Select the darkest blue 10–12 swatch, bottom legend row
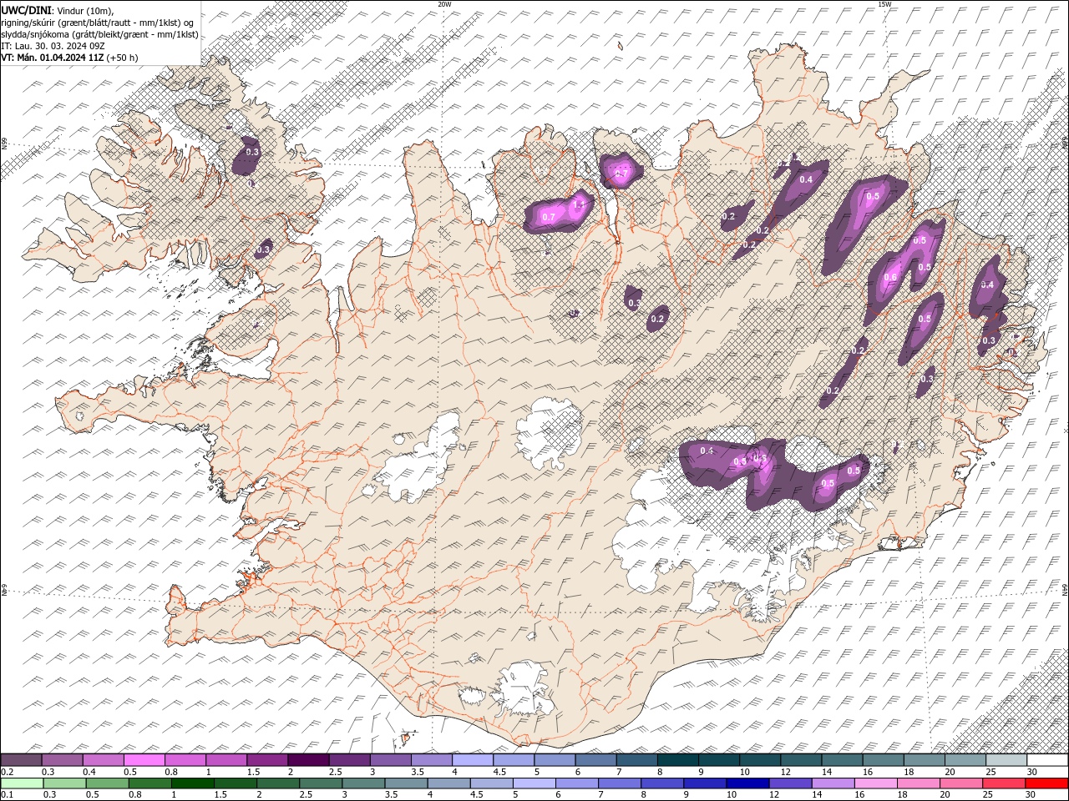1069x801 pixels. pos(747,783)
